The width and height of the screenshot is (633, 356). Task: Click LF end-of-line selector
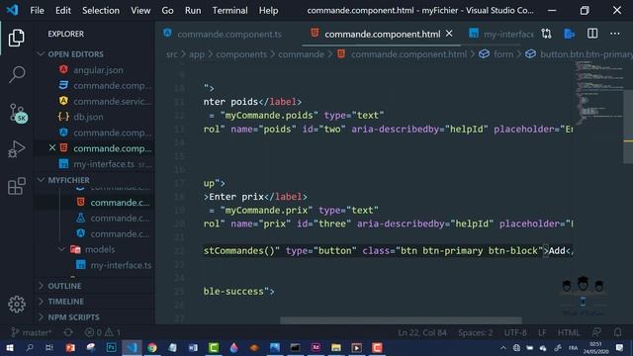[x=542, y=332]
